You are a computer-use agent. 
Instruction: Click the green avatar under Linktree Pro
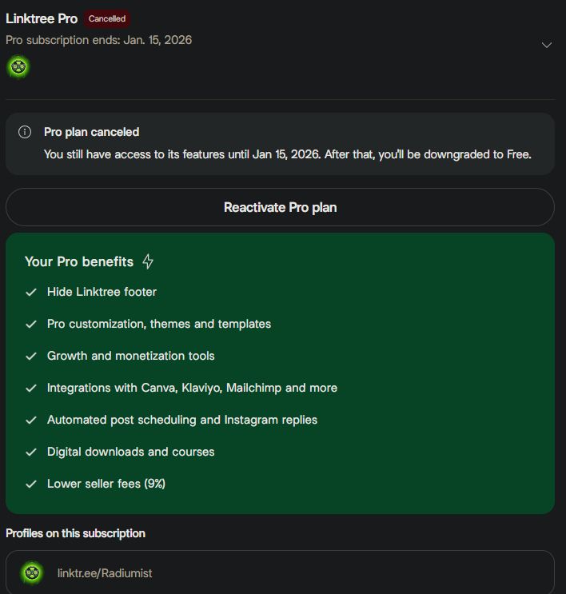(18, 67)
